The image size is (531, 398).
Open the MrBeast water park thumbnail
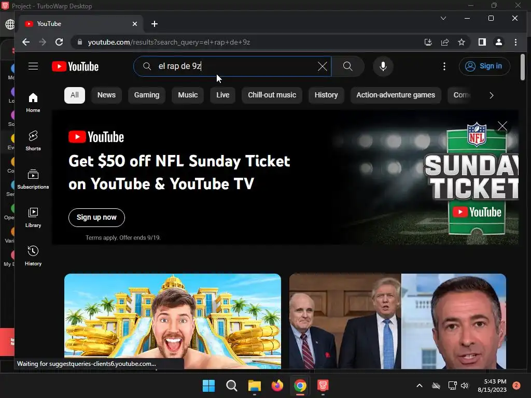173,321
